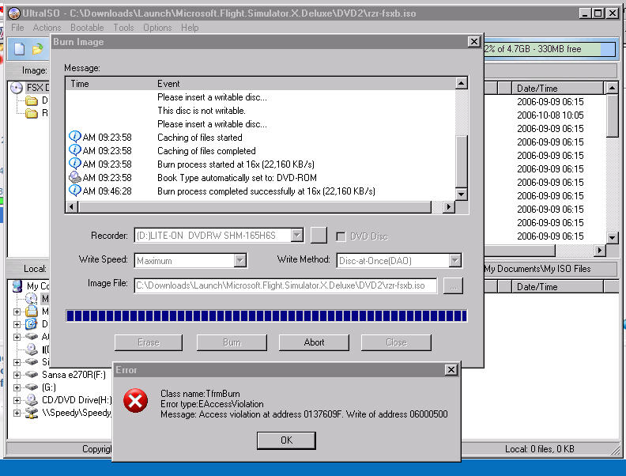Click the blank button beside the Recorder field
This screenshot has height=476, width=626.
(319, 235)
